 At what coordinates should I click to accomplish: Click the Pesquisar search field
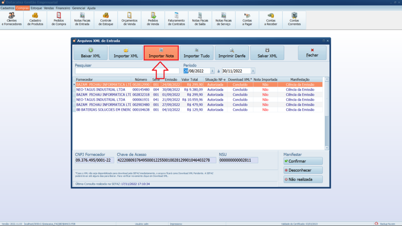[x=127, y=71]
